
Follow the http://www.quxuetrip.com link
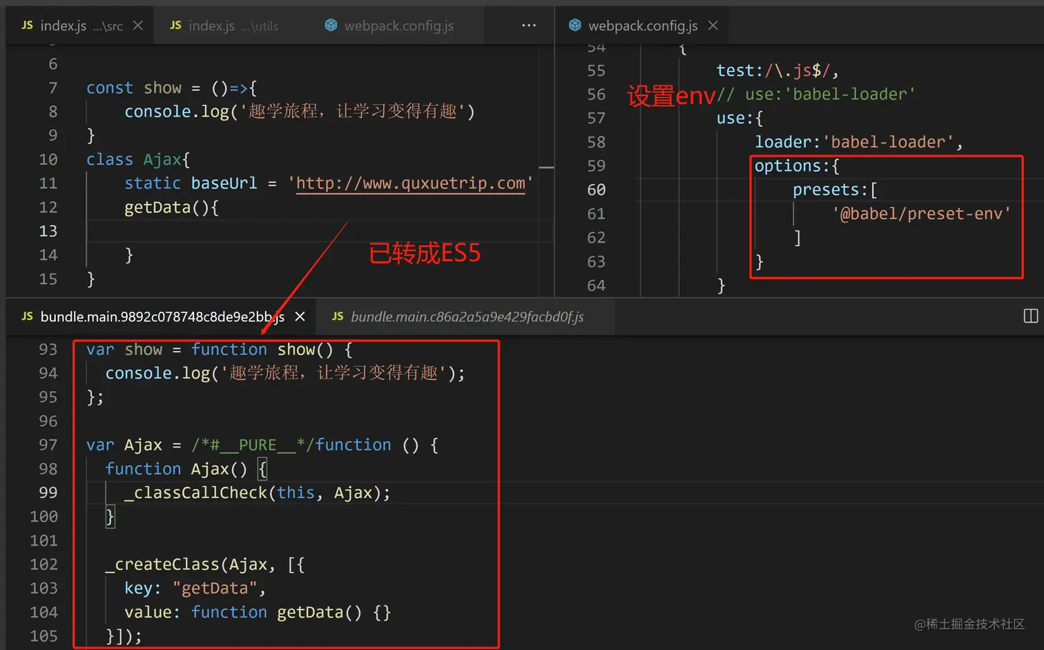411,183
